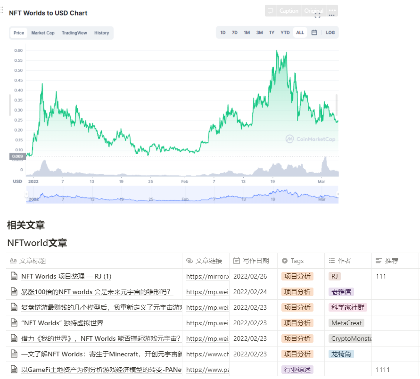This screenshot has width=420, height=379.
Task: Open the 写作日期 column header menu
Action: coord(254,261)
